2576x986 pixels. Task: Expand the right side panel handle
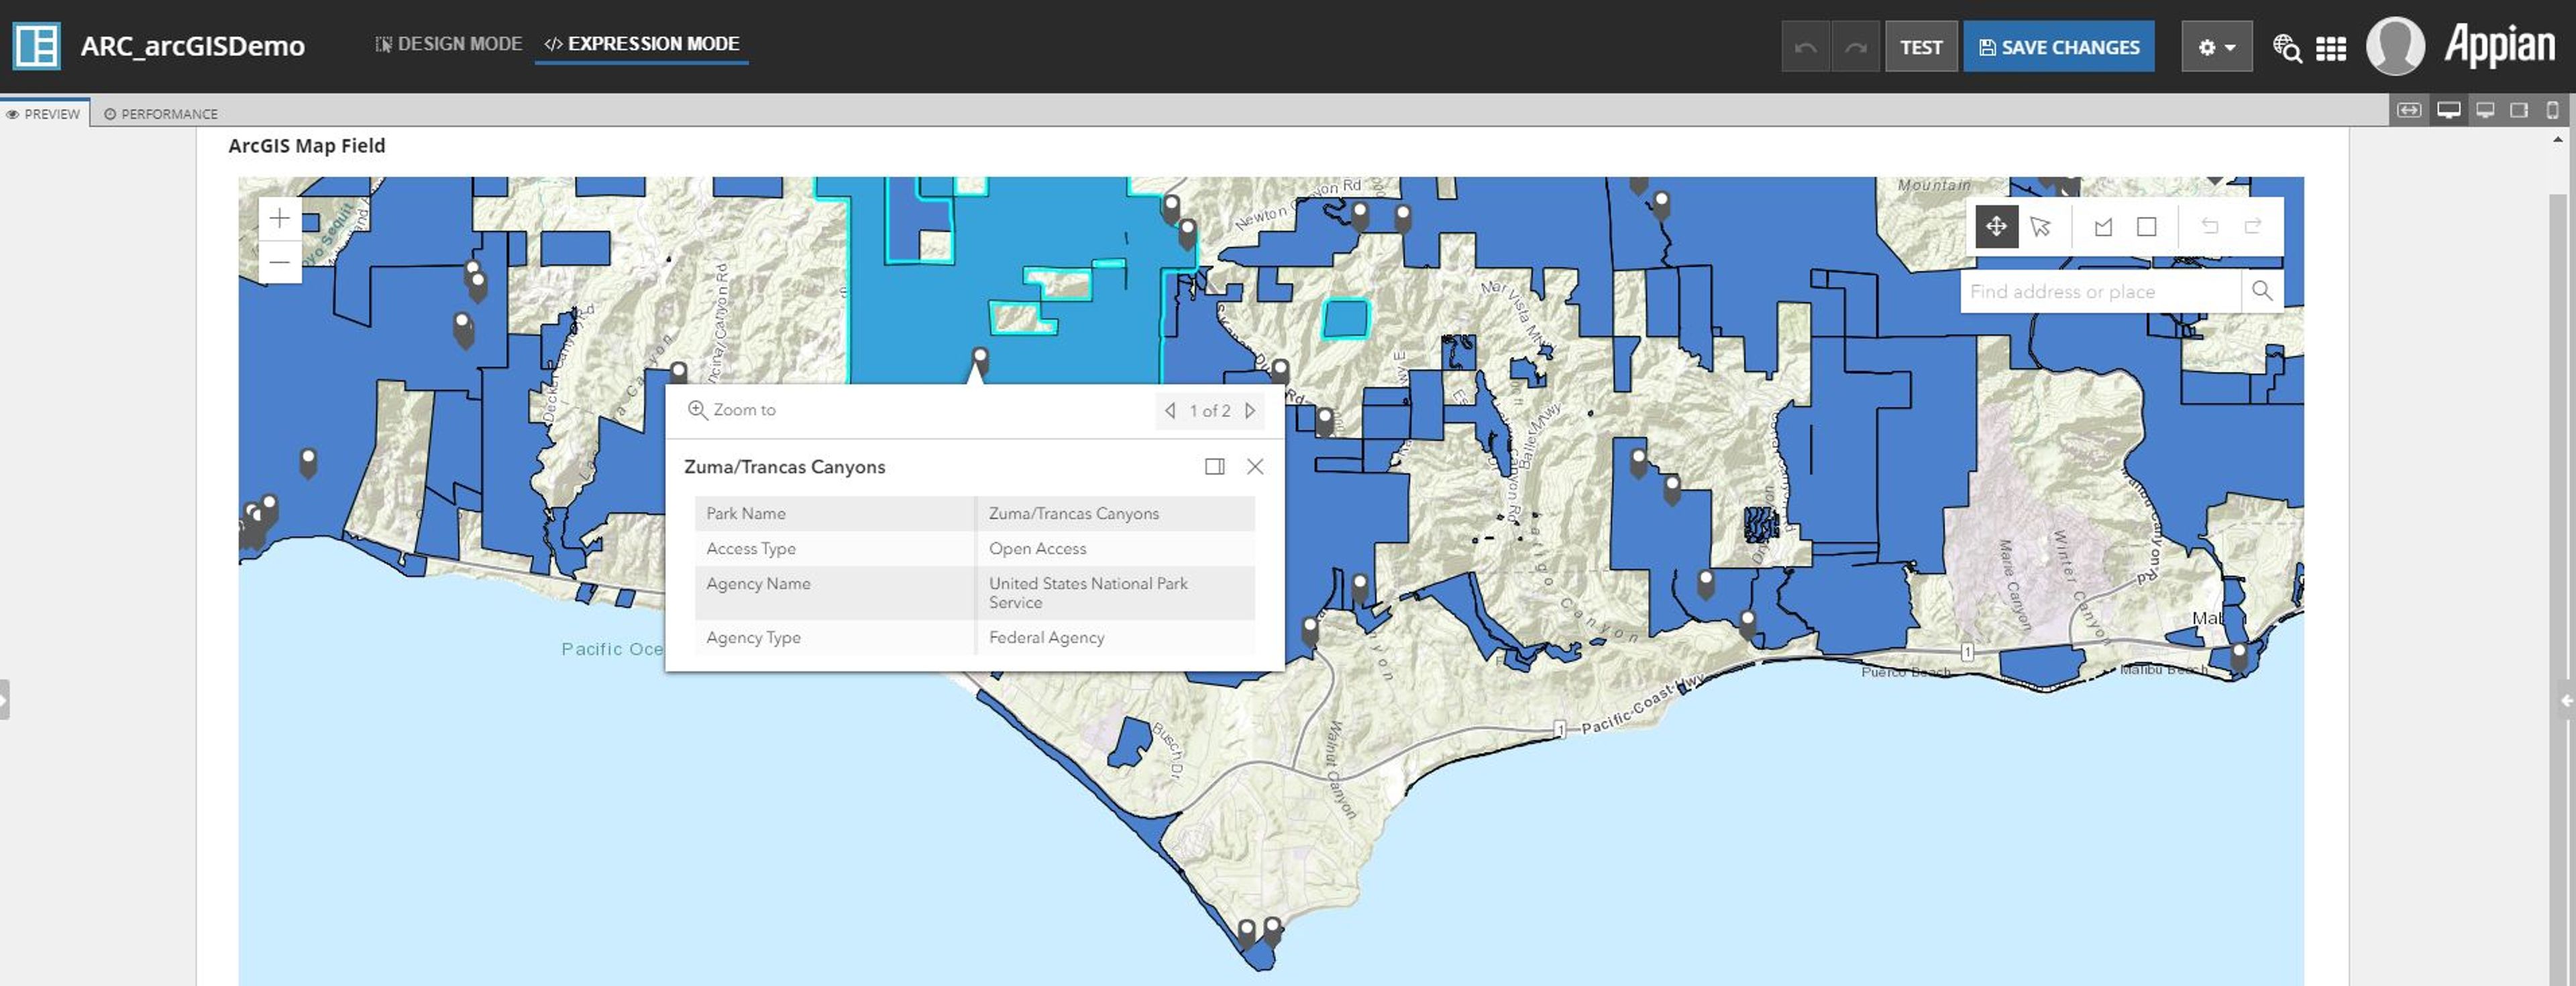pyautogui.click(x=2568, y=701)
